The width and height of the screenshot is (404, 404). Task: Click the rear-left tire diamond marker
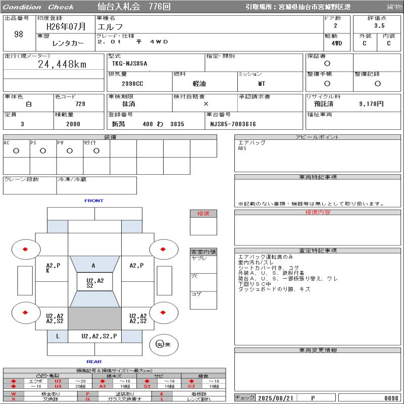(25, 313)
